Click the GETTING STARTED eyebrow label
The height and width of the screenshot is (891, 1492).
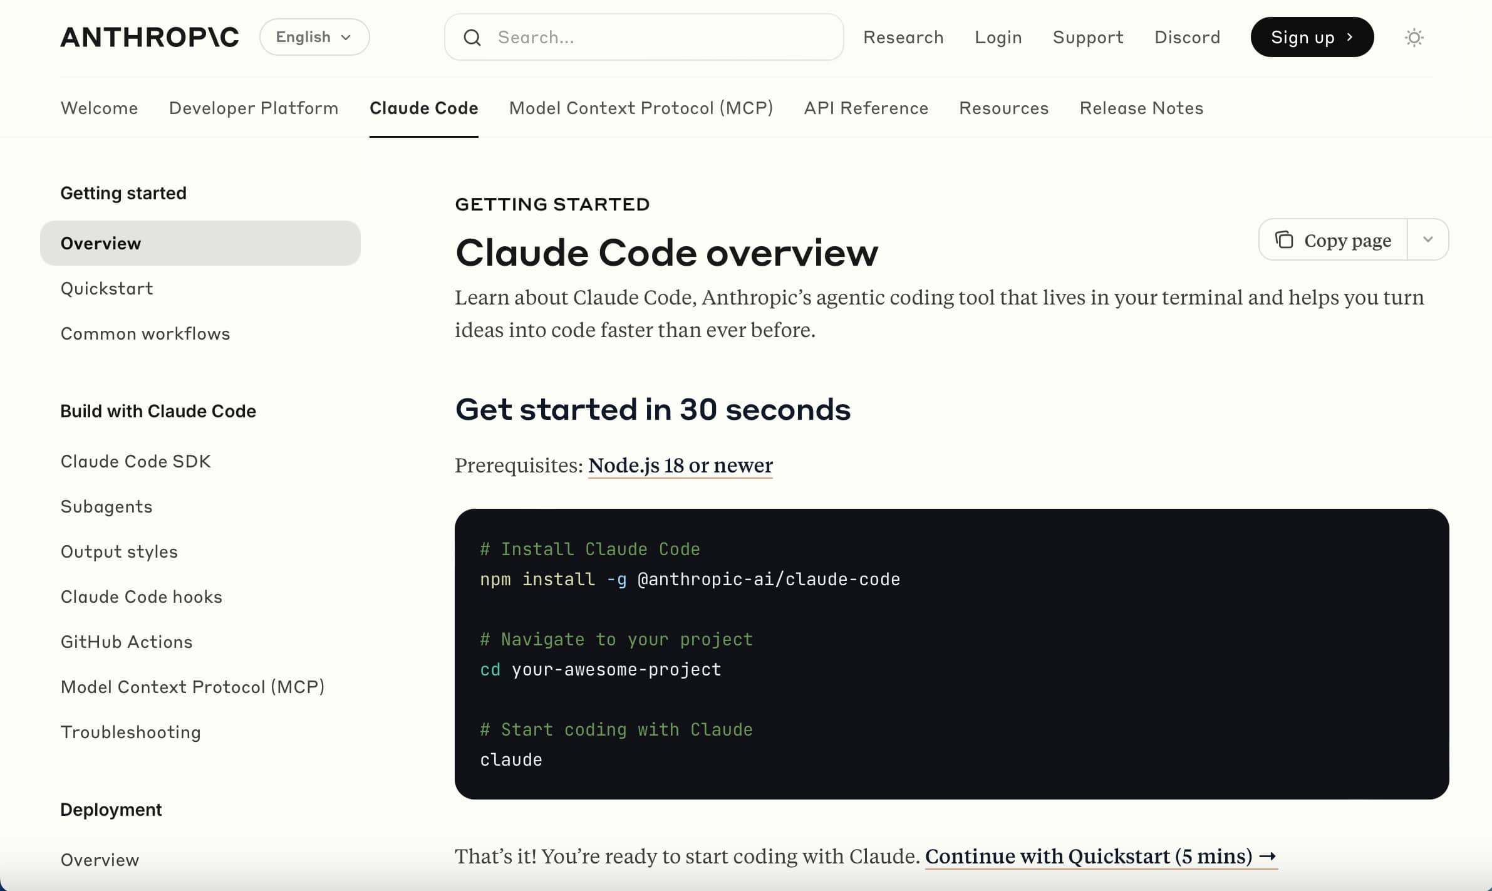click(552, 204)
